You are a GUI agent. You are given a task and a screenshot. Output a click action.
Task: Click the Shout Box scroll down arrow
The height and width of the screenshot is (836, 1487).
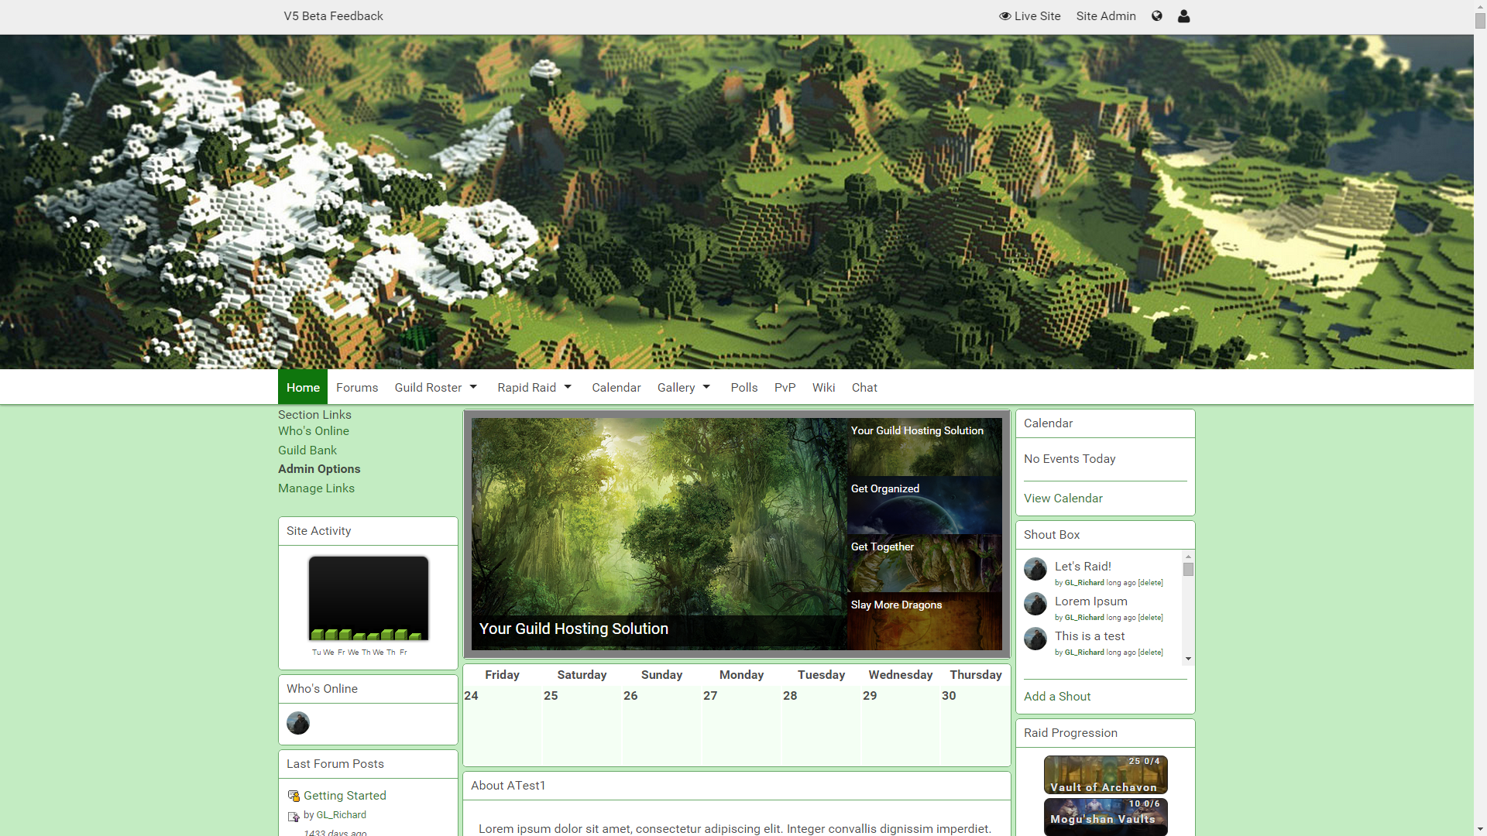click(1188, 659)
